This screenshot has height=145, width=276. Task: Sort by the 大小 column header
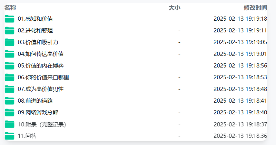[174, 8]
